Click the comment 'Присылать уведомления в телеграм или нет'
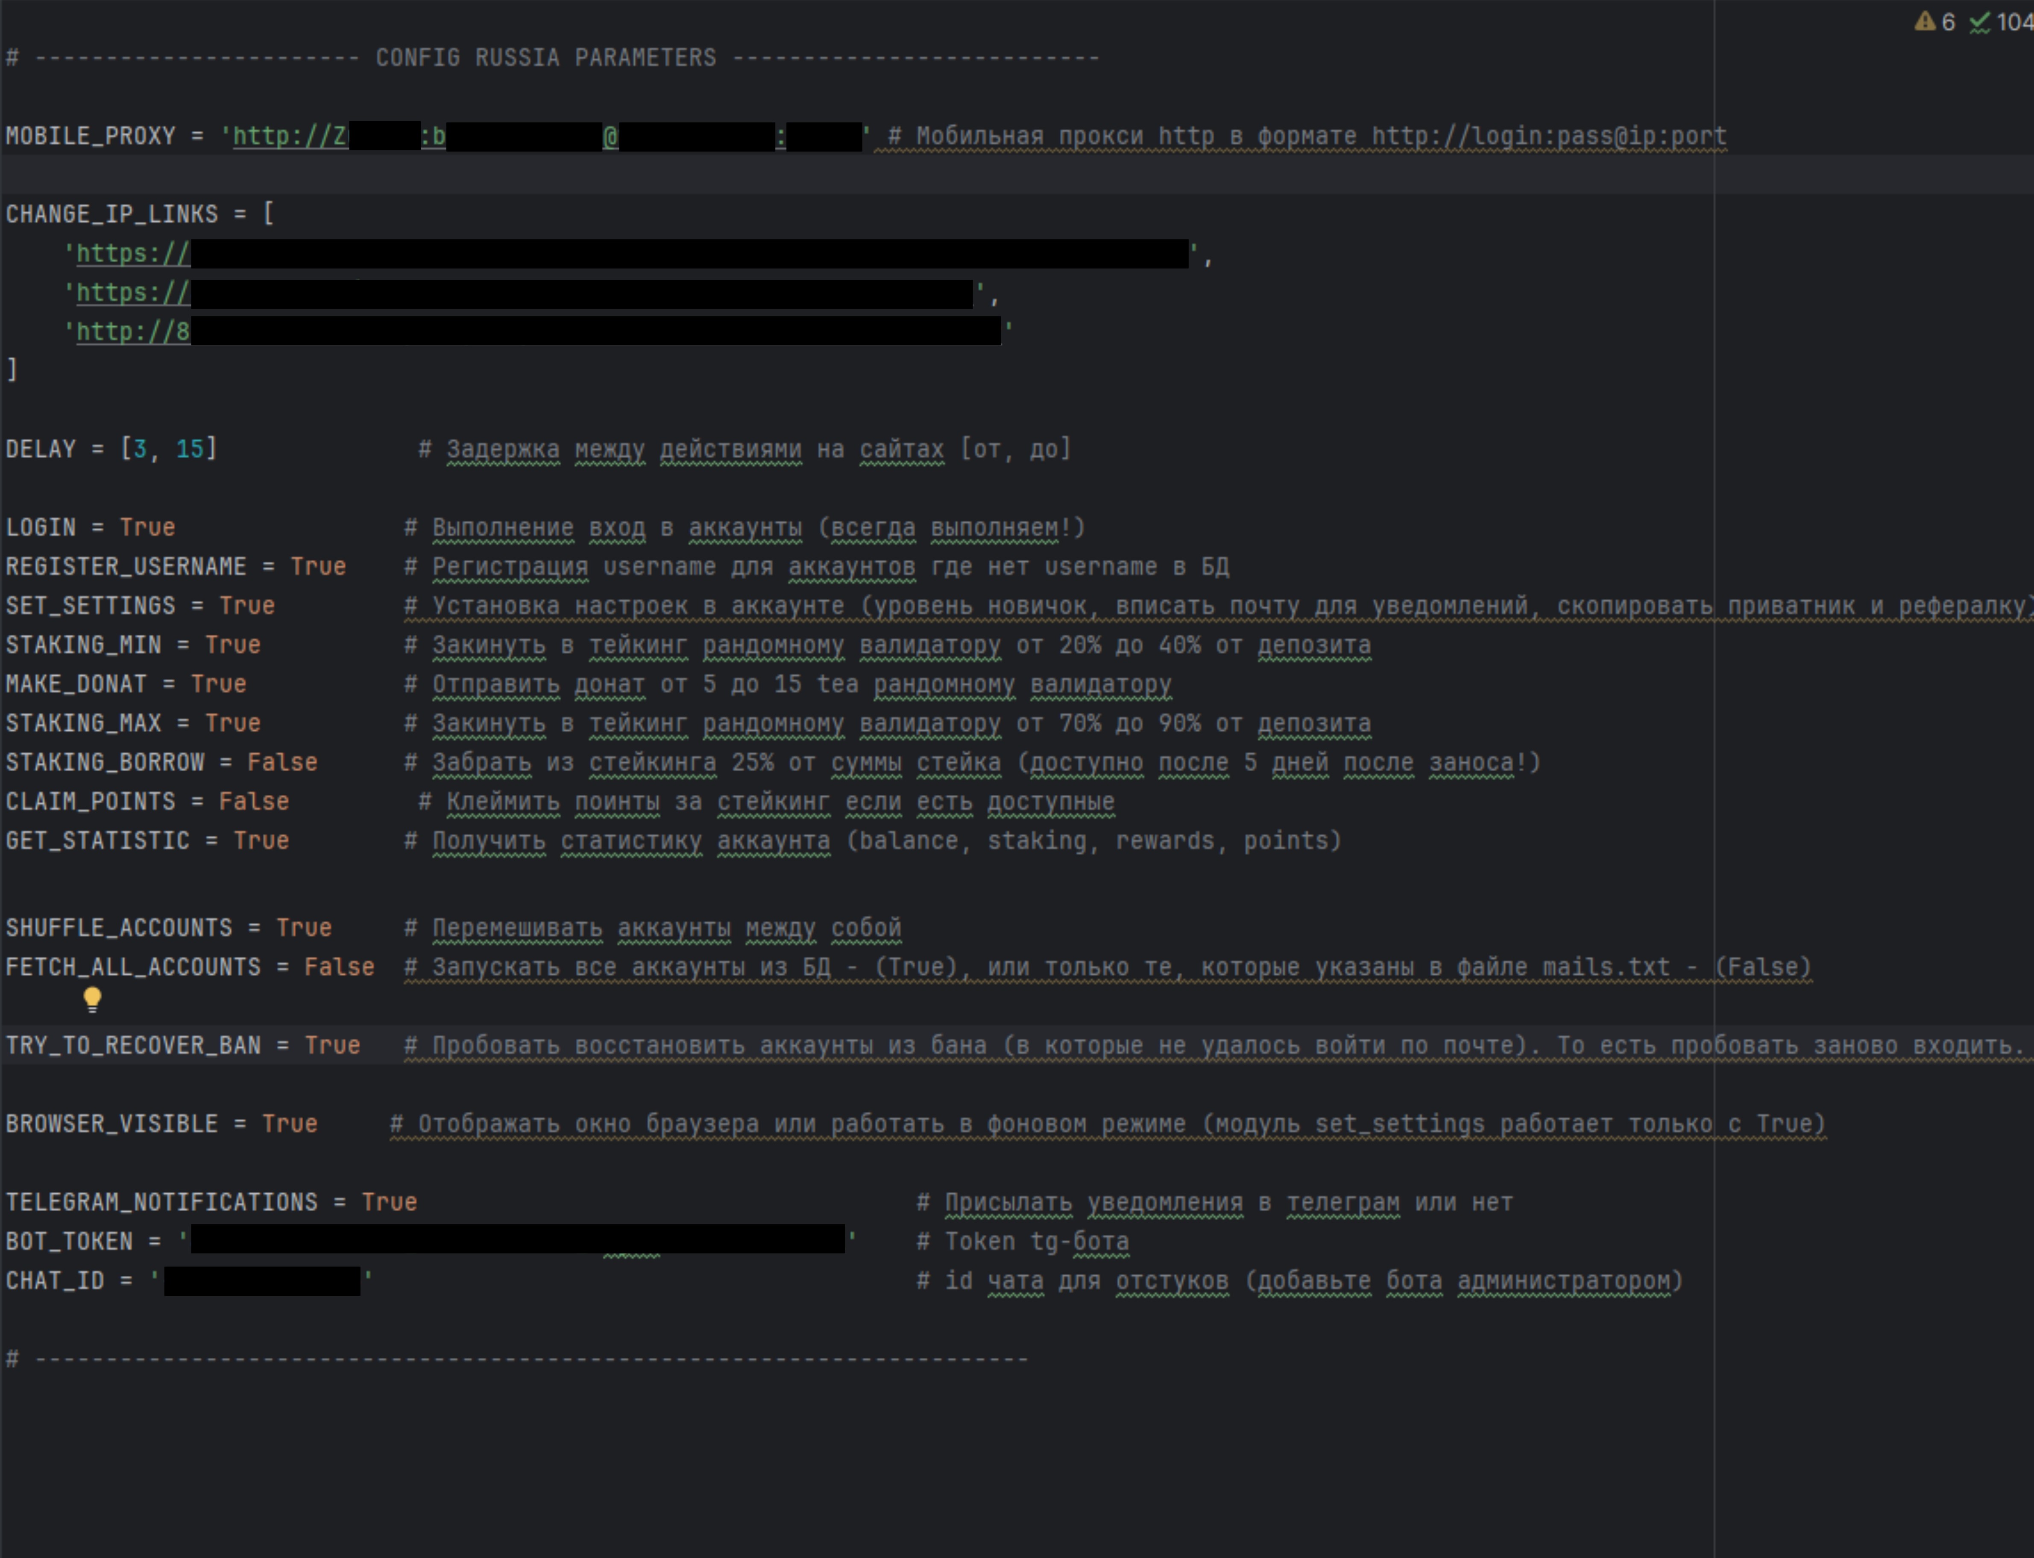The height and width of the screenshot is (1558, 2034). pyautogui.click(x=1215, y=1202)
